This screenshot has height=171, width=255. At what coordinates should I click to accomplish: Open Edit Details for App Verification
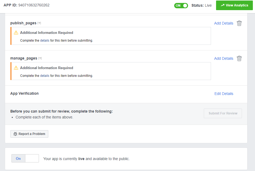tap(224, 94)
